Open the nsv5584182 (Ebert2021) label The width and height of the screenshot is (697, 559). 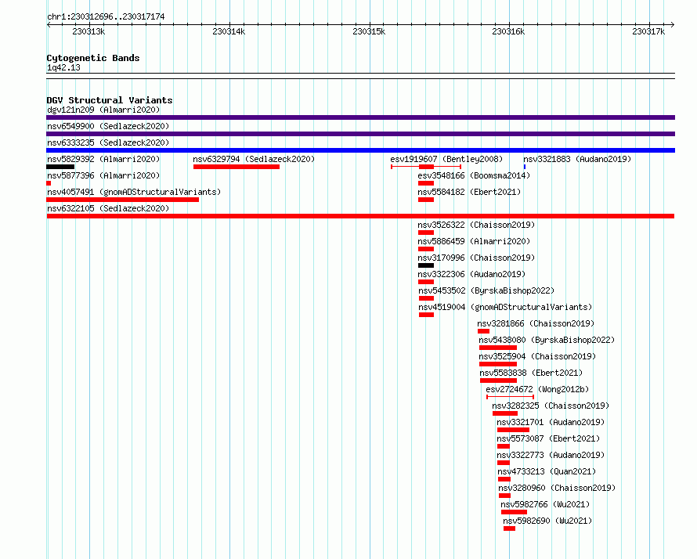pyautogui.click(x=469, y=192)
